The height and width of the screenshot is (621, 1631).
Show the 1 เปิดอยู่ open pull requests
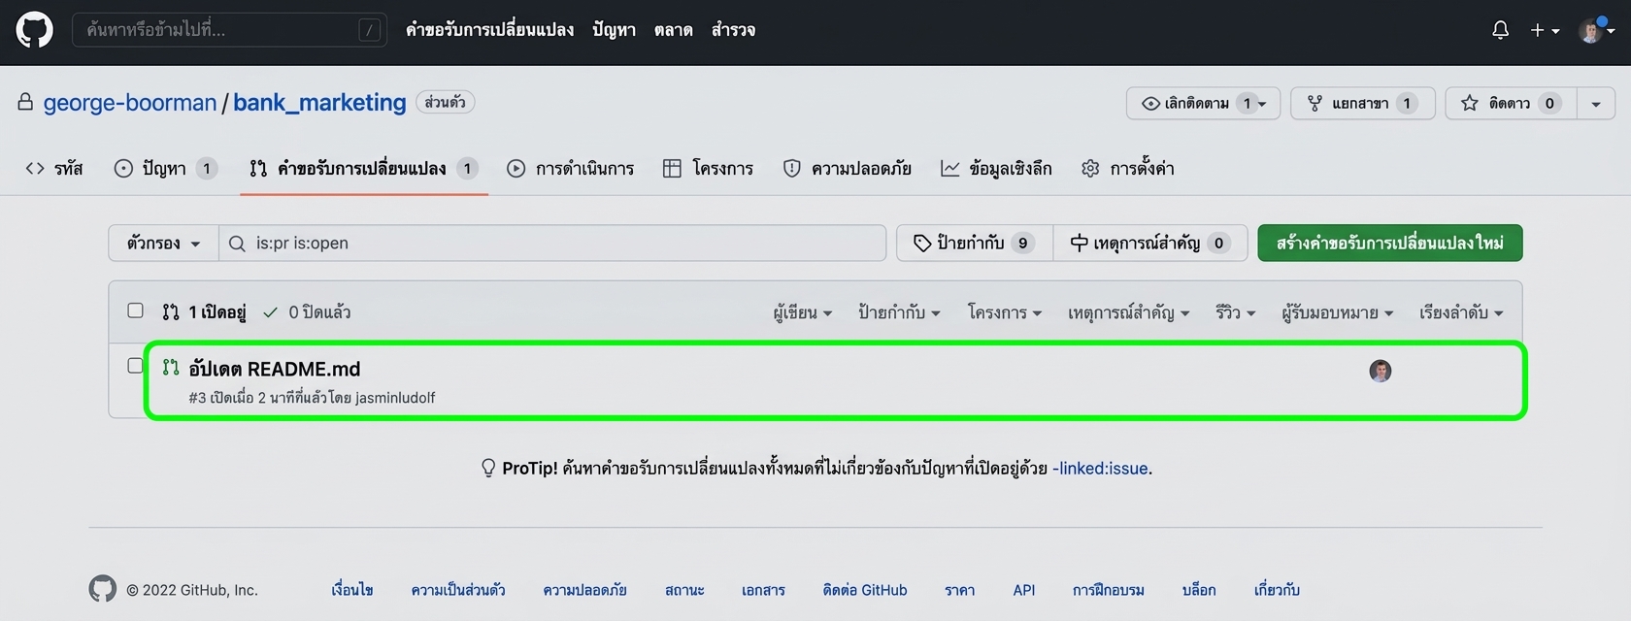coord(205,311)
